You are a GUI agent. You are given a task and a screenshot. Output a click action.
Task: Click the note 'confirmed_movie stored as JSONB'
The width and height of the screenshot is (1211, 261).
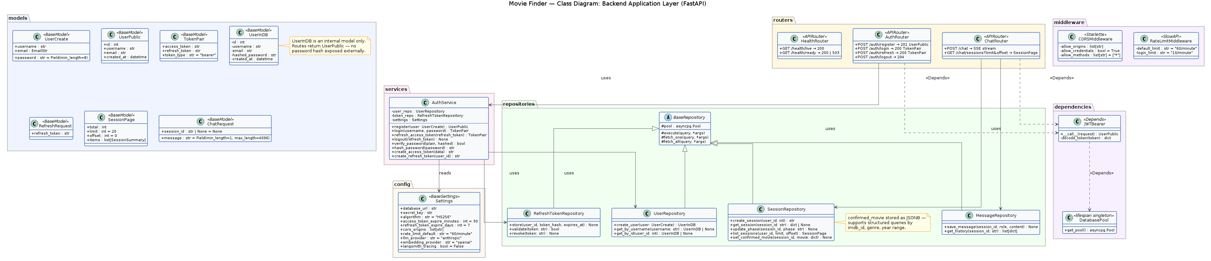point(888,222)
